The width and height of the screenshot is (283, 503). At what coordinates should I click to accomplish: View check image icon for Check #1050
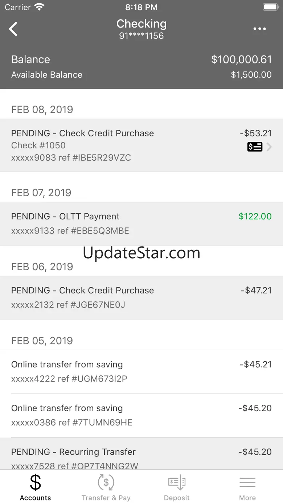coord(255,147)
